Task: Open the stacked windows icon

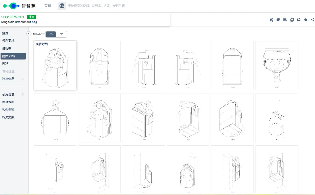Action: tap(292, 19)
